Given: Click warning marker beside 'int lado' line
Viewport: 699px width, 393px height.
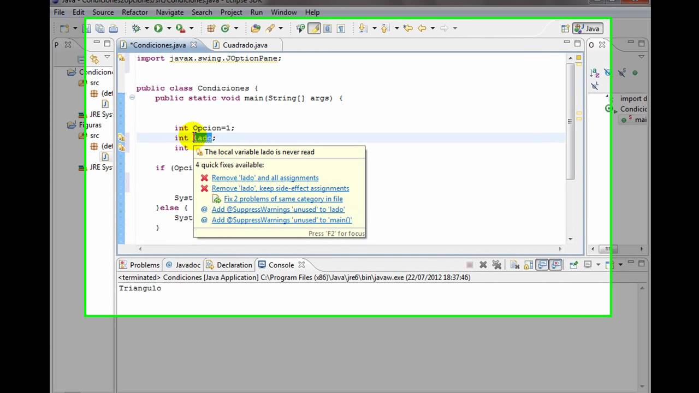Looking at the screenshot, I should coord(121,138).
